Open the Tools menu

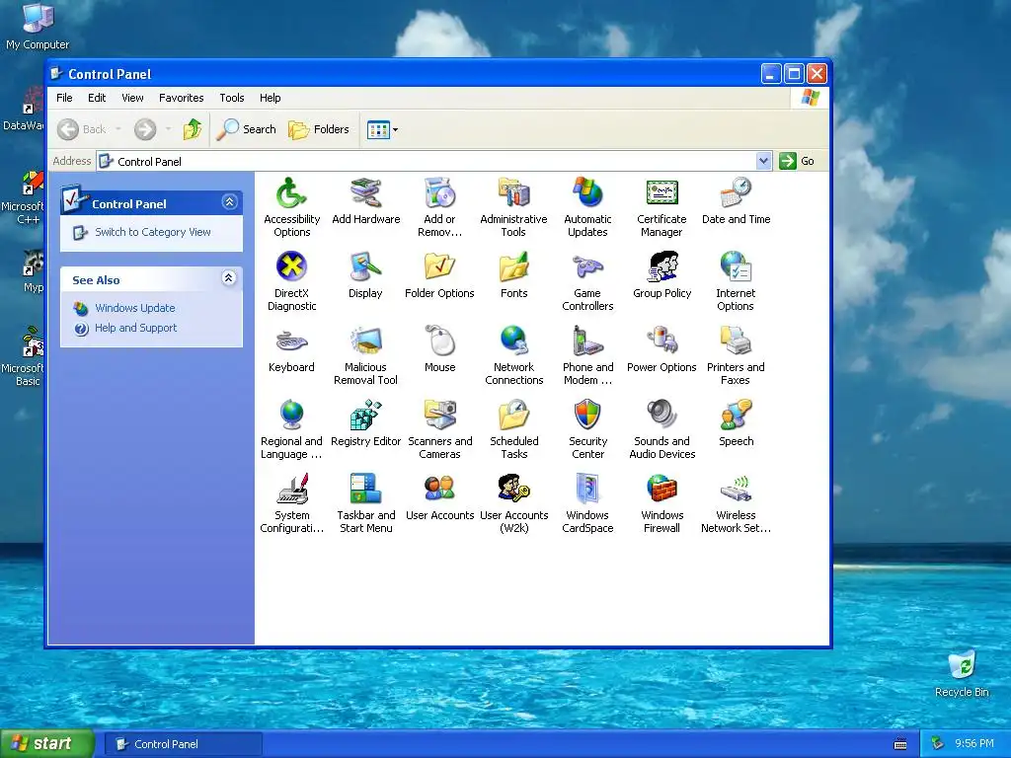231,98
